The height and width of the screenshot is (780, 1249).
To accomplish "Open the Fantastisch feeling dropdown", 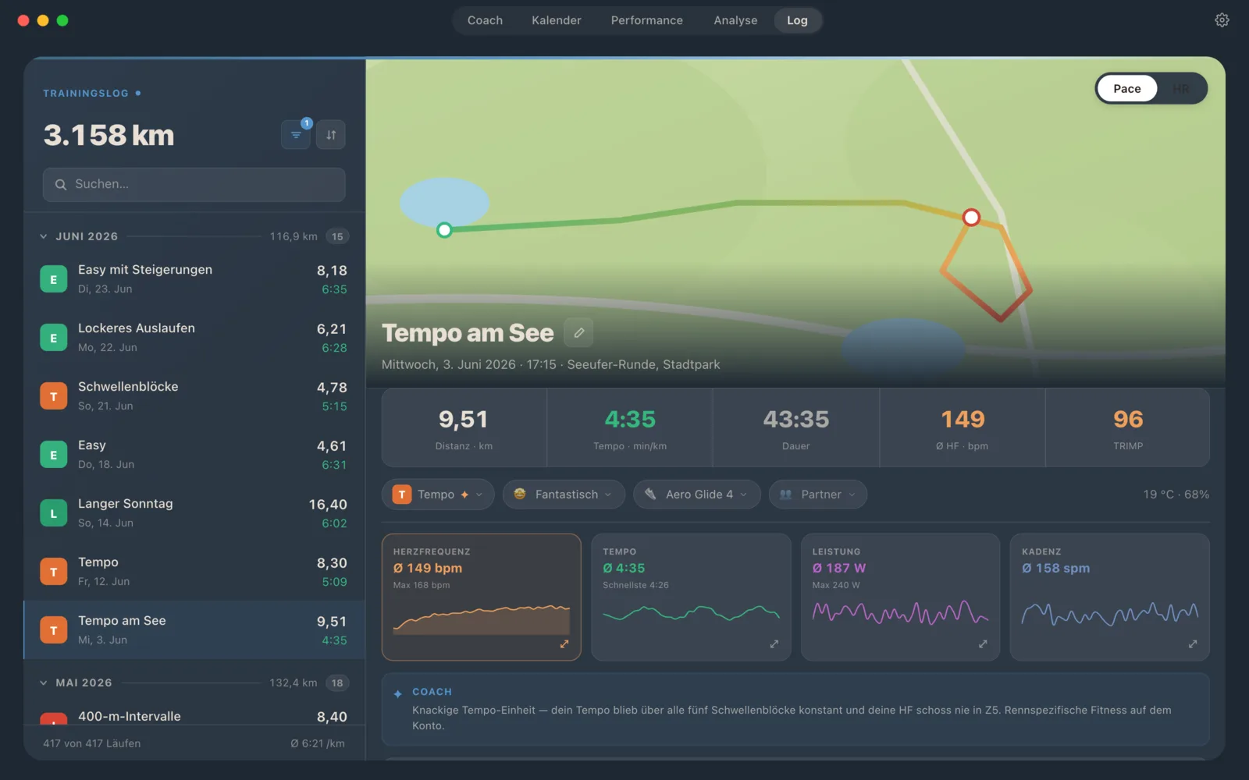I will tap(564, 495).
